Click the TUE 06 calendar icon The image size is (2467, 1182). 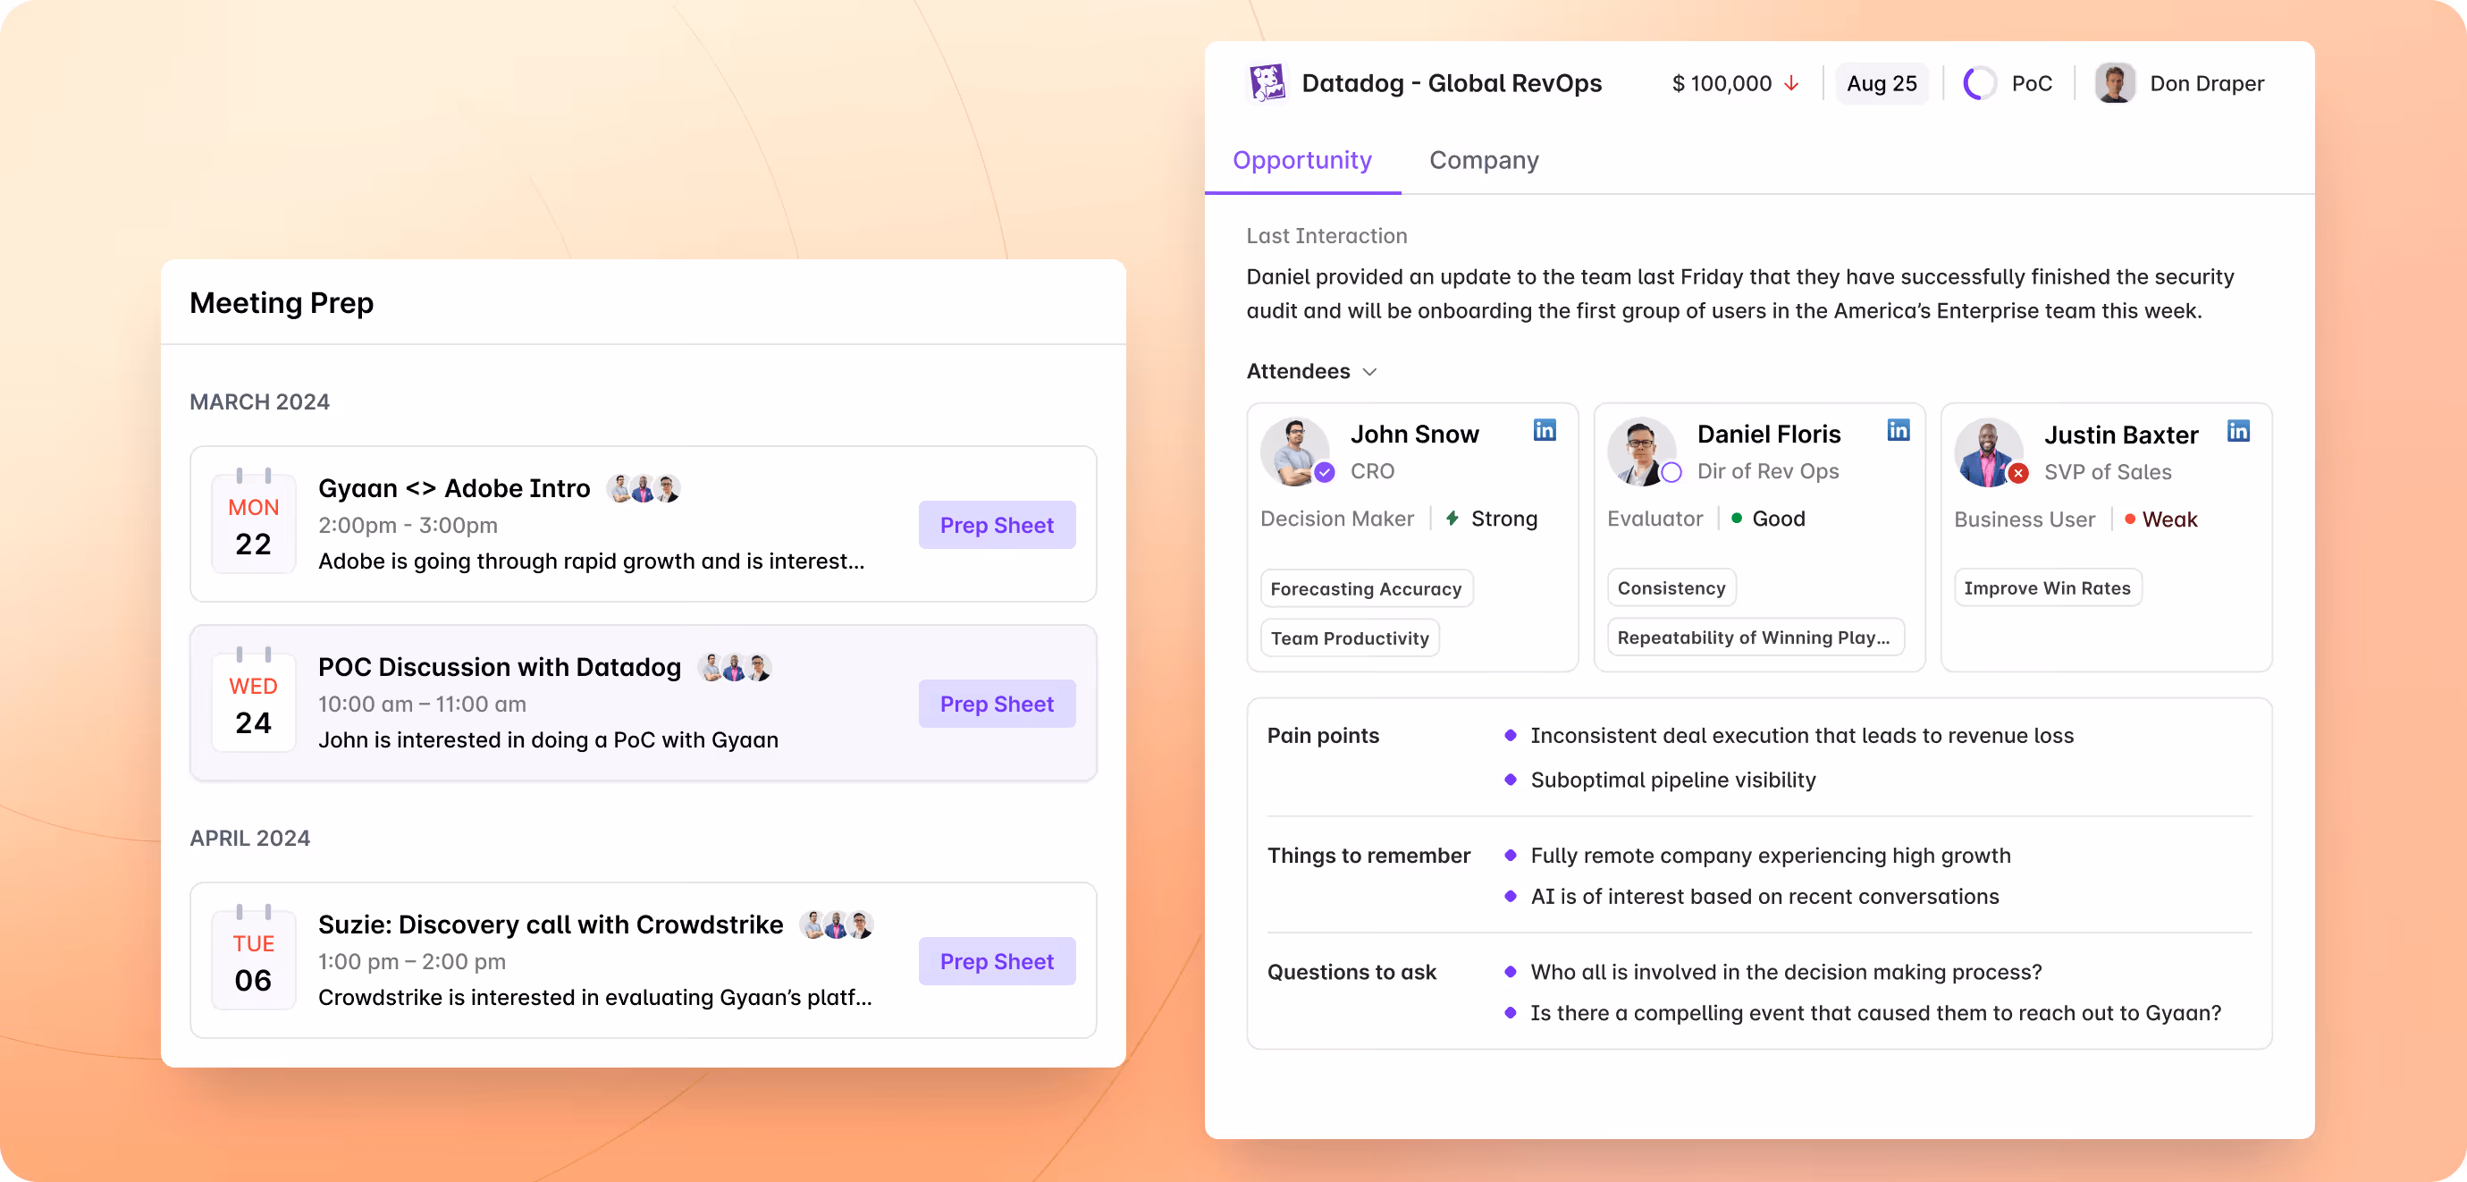pos(253,957)
